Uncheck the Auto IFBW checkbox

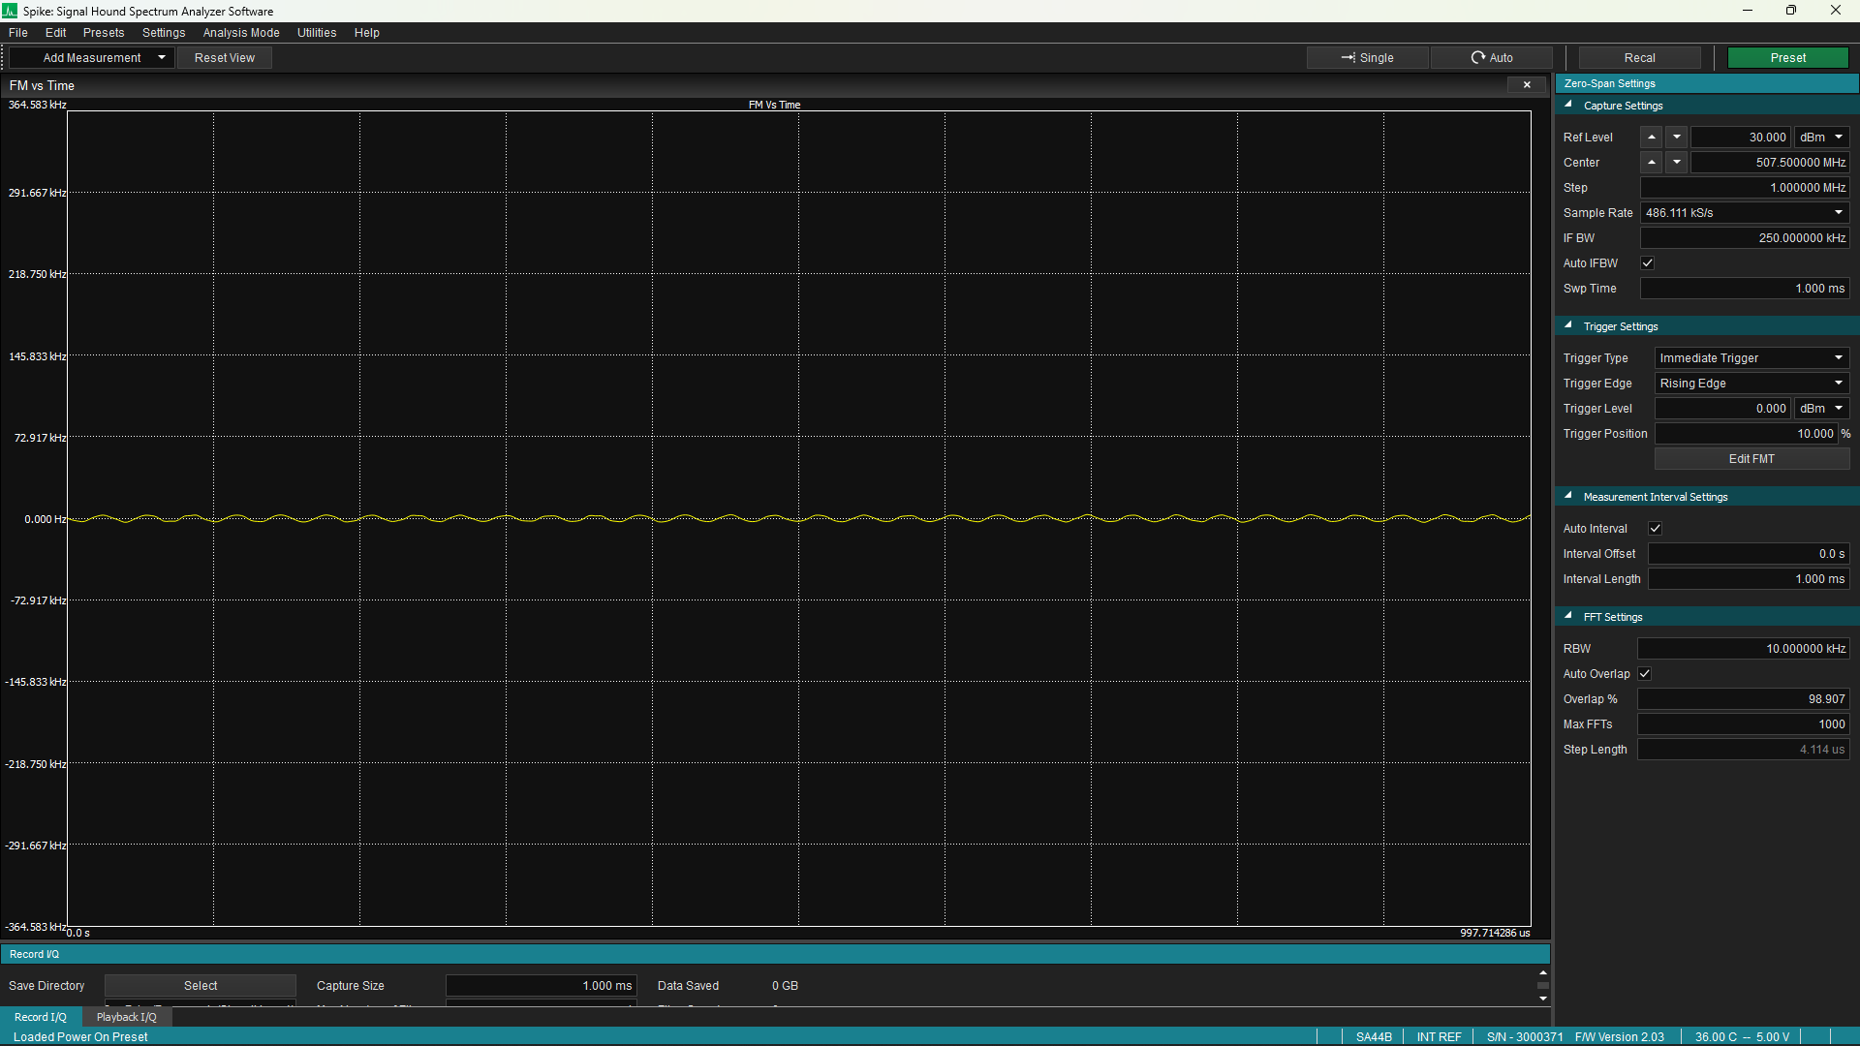click(1647, 263)
